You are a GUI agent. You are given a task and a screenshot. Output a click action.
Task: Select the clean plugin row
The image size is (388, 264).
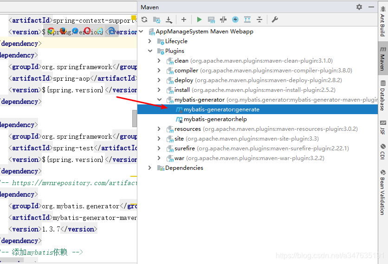tap(258, 61)
